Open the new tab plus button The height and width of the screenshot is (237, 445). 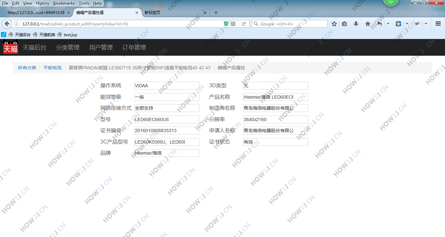coord(216,13)
